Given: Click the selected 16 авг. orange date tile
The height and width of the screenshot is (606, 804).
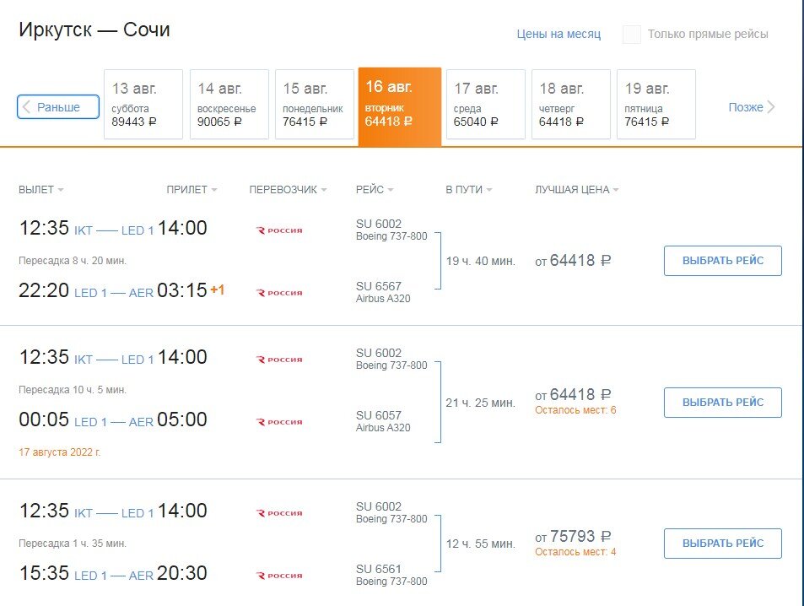Looking at the screenshot, I should point(399,105).
